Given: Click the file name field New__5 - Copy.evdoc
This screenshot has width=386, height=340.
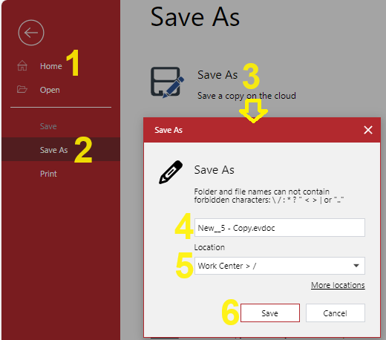Looking at the screenshot, I should [280, 228].
